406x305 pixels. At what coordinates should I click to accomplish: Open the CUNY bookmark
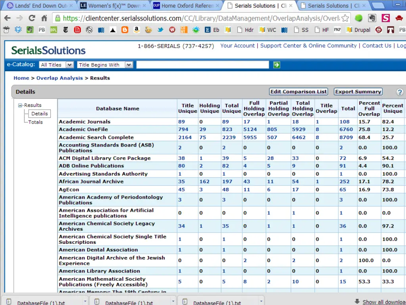(184, 30)
